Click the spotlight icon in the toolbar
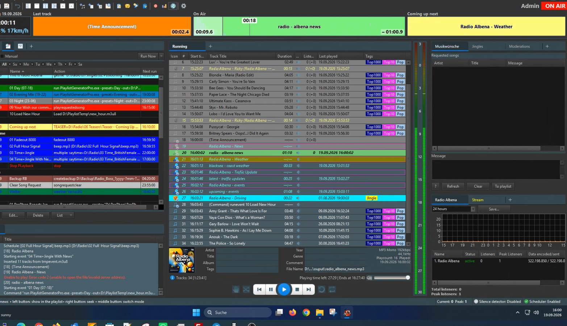Viewport: 567px width, 326px height. (136, 6)
